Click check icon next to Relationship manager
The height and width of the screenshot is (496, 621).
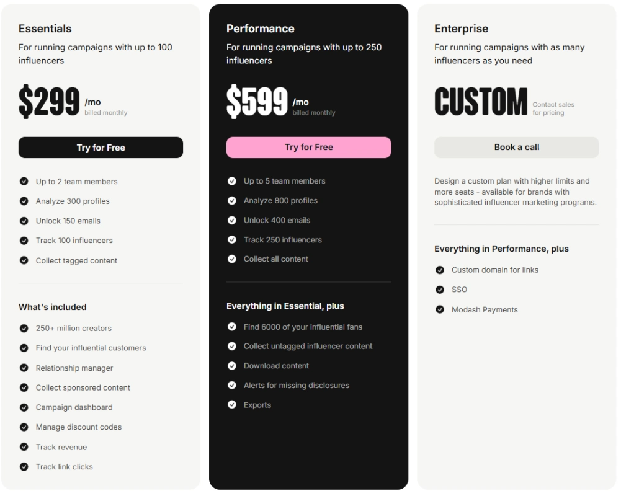(x=24, y=368)
